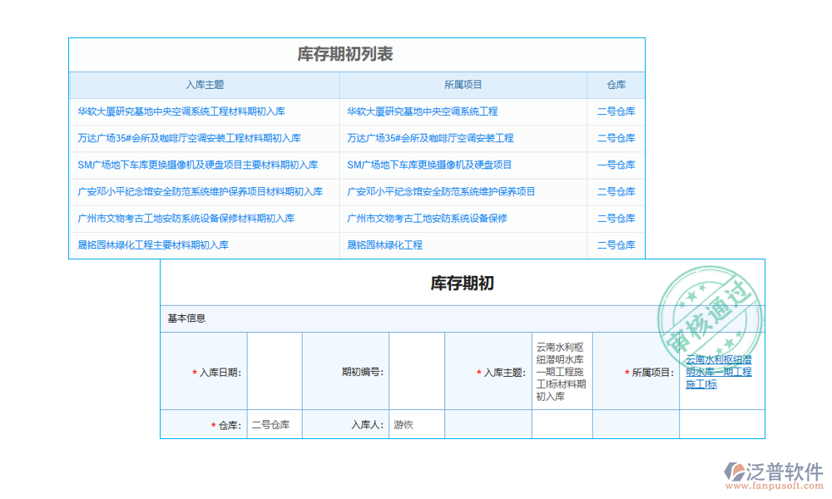The image size is (832, 499).
Task: Click 所属项目 link 云南水利枢纽潜明水库一期工程施工标
Action: coord(718,373)
